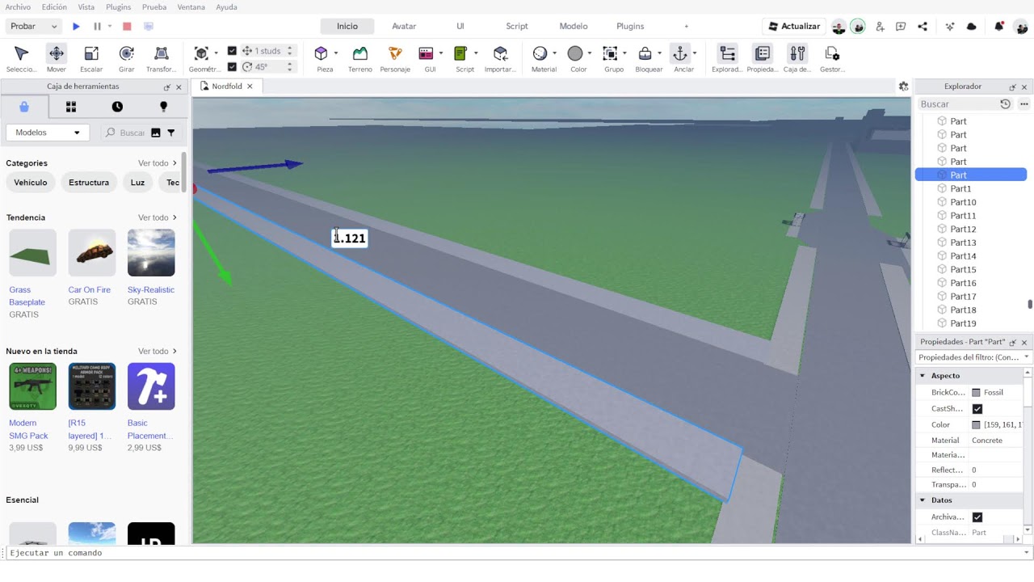Click the Actualizar button
This screenshot has height=582, width=1034.
pyautogui.click(x=794, y=27)
